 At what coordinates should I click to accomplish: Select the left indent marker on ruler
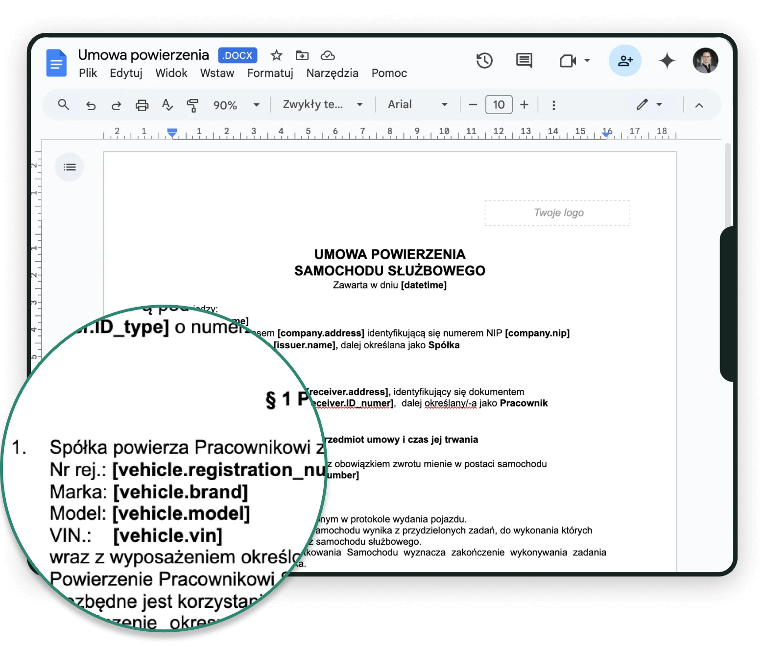pyautogui.click(x=172, y=132)
